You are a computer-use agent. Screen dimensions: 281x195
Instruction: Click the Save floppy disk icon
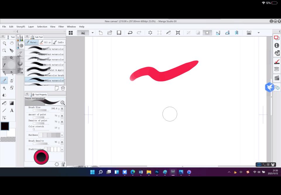(x=119, y=33)
